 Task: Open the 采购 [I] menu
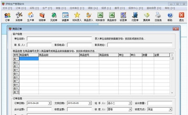(x=34, y=8)
